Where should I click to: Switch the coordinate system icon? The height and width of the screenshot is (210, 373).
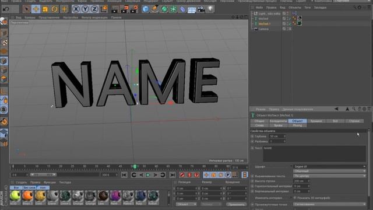point(104,9)
